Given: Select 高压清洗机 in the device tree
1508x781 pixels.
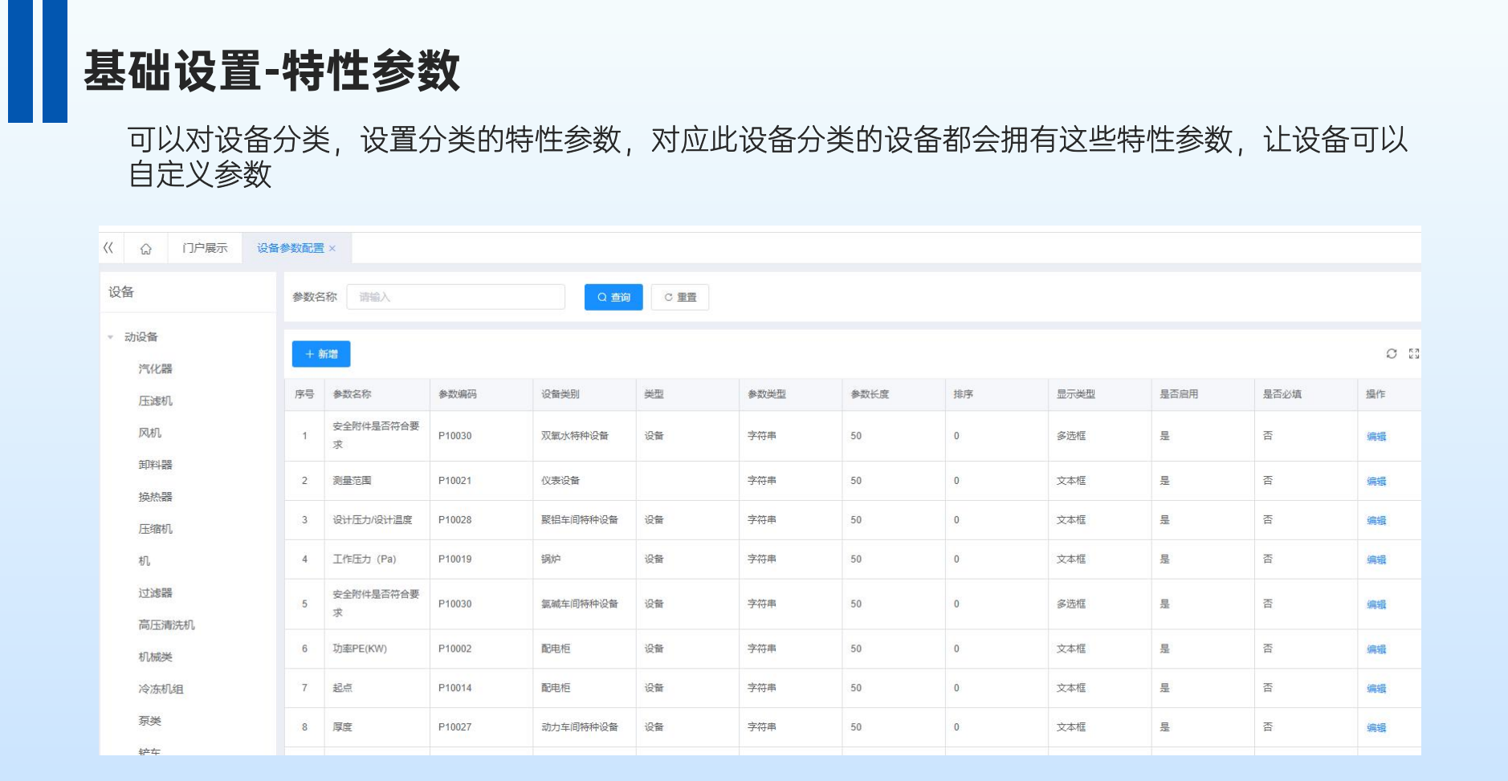Looking at the screenshot, I should click(x=167, y=625).
